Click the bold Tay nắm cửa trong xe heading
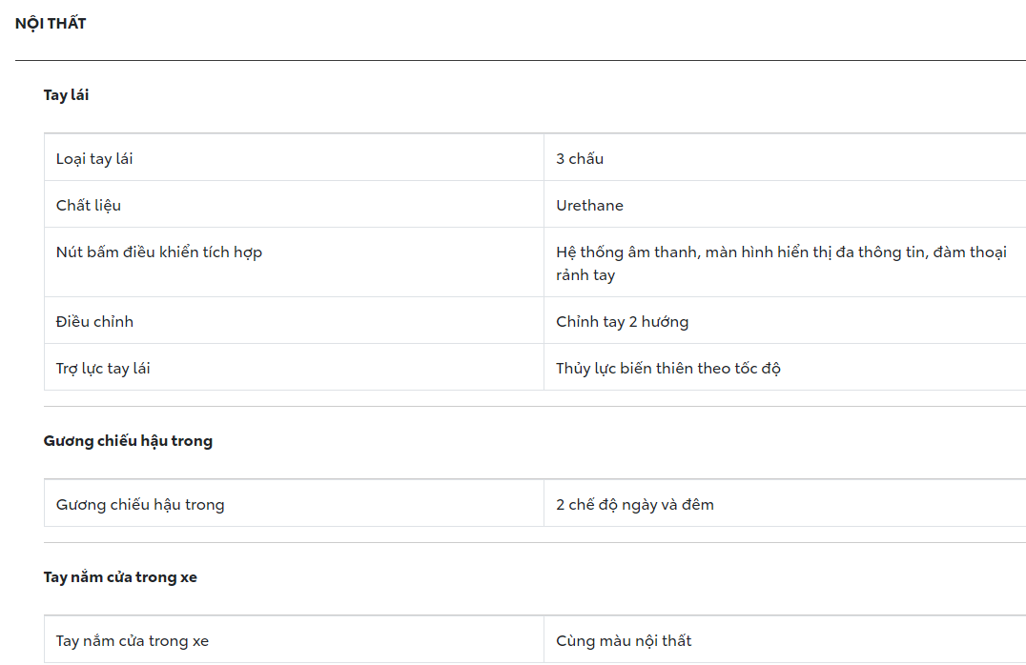Screen dimensions: 1026x665 coord(120,577)
